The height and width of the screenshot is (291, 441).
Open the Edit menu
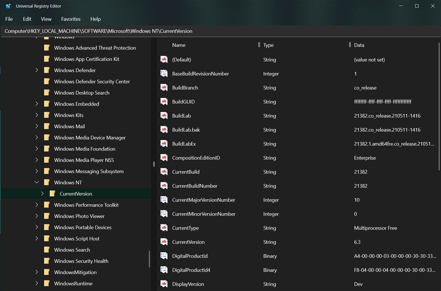(27, 19)
